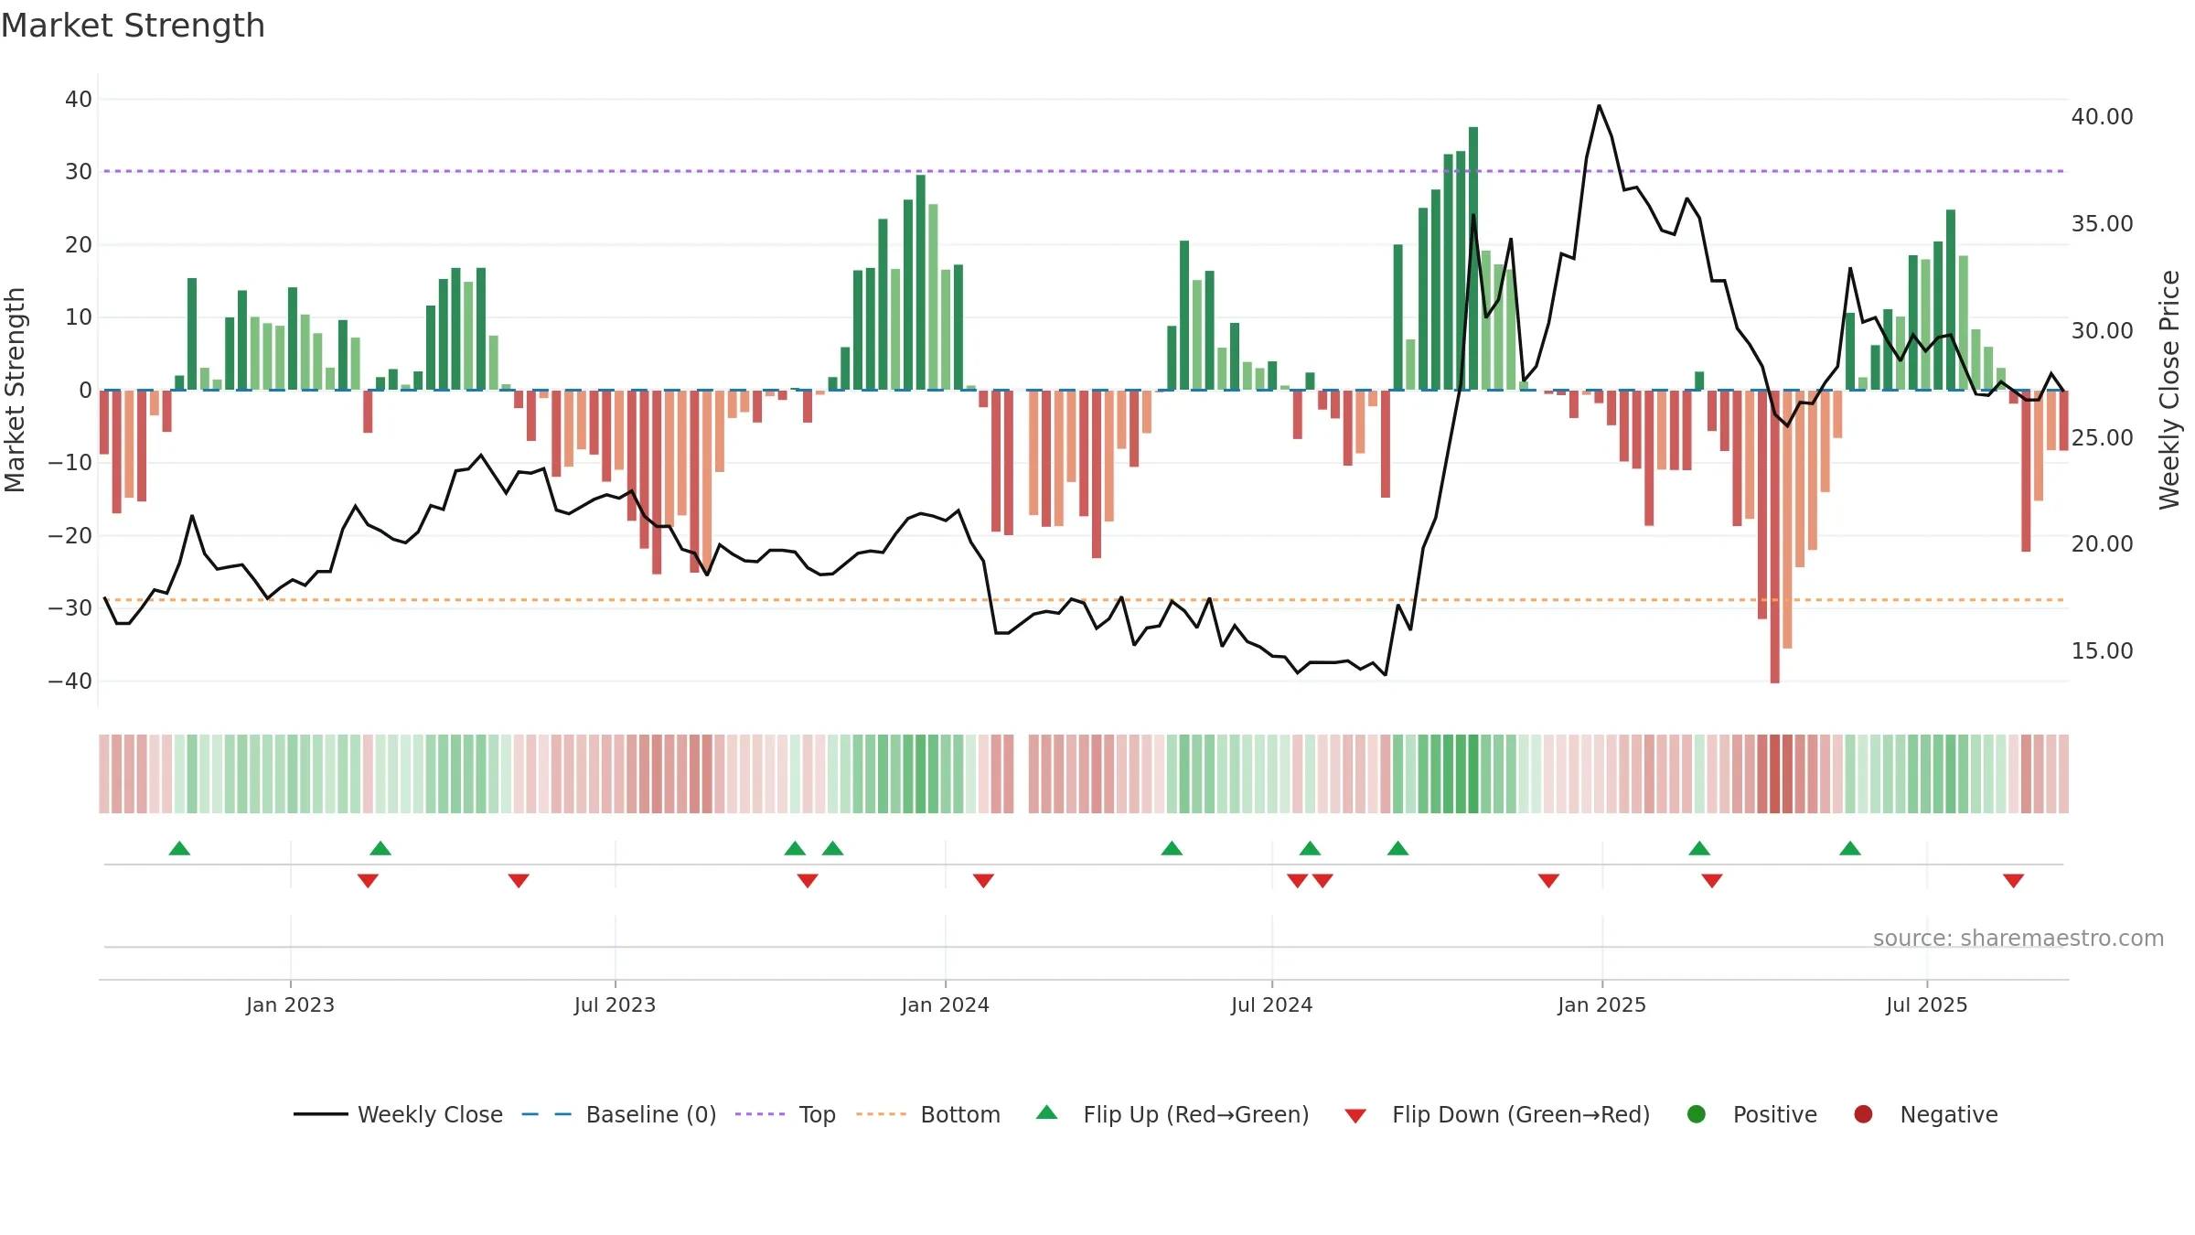Click the green triangle icon in the legend
This screenshot has height=1235, width=2195.
click(1047, 1112)
